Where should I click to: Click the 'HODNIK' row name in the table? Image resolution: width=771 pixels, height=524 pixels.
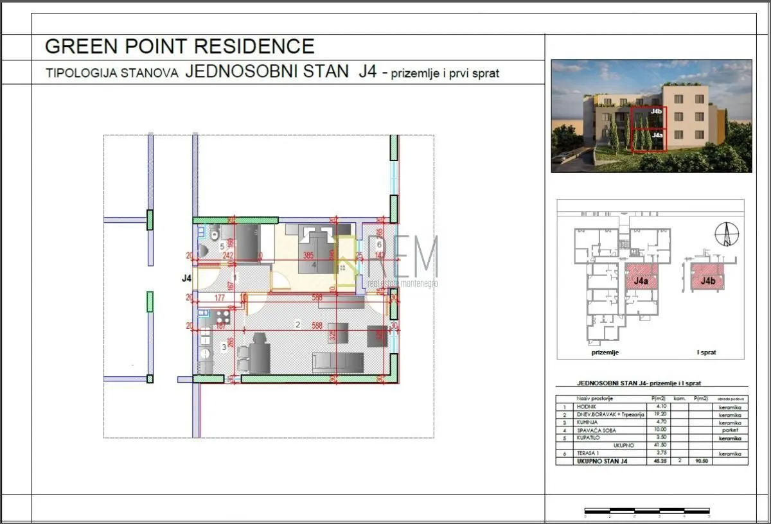(x=587, y=407)
